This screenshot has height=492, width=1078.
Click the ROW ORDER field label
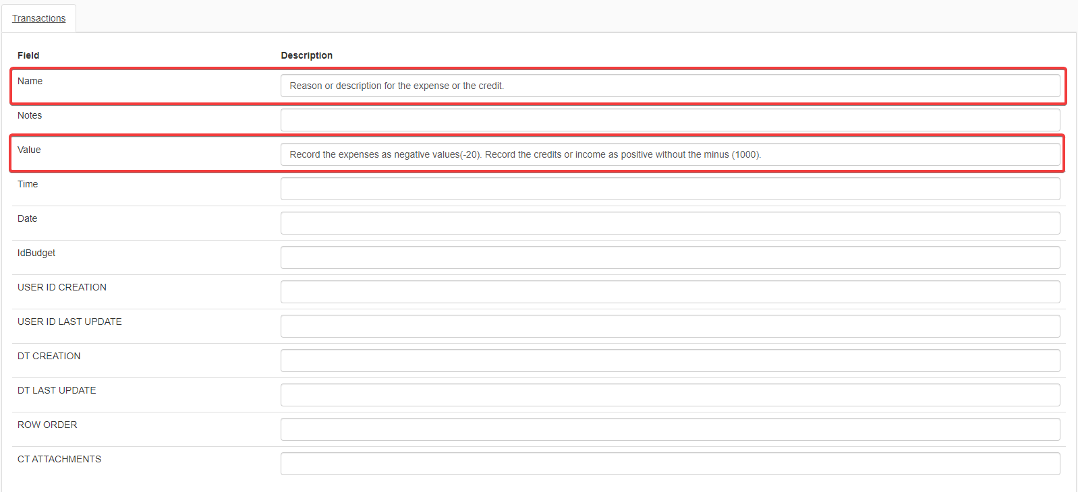(47, 425)
